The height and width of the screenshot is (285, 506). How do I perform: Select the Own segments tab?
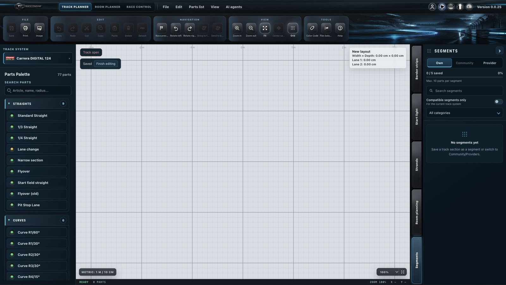(x=439, y=63)
